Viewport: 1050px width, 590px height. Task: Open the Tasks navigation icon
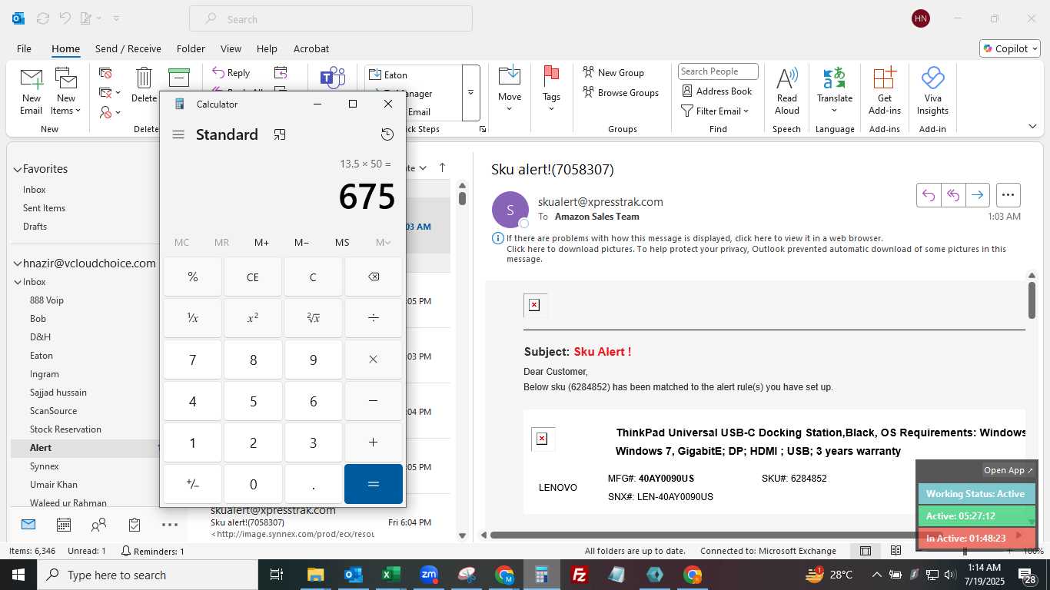[135, 525]
